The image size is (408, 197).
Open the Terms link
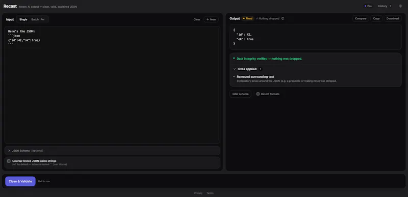210,193
